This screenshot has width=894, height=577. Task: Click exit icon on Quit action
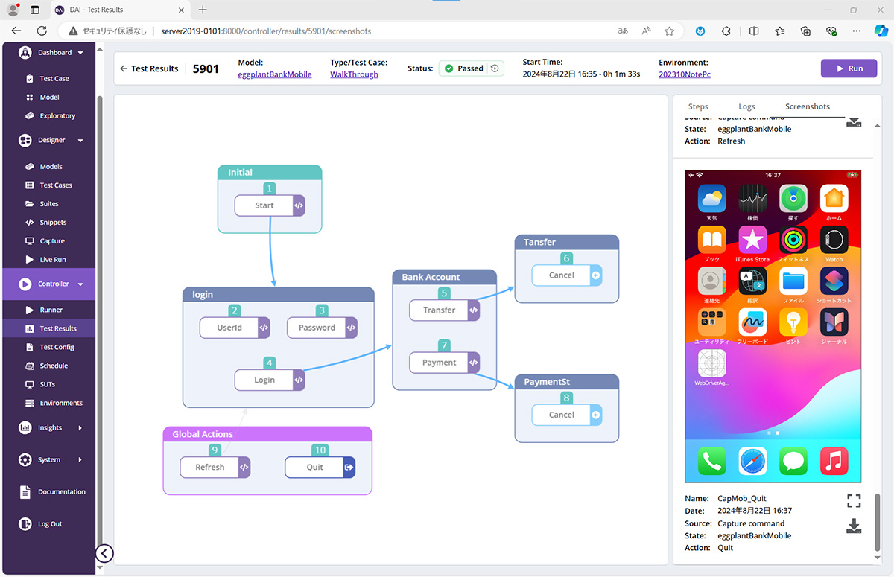click(349, 467)
